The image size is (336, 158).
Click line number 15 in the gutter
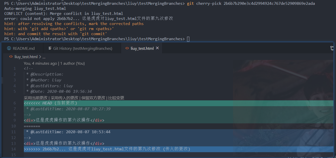(13, 155)
